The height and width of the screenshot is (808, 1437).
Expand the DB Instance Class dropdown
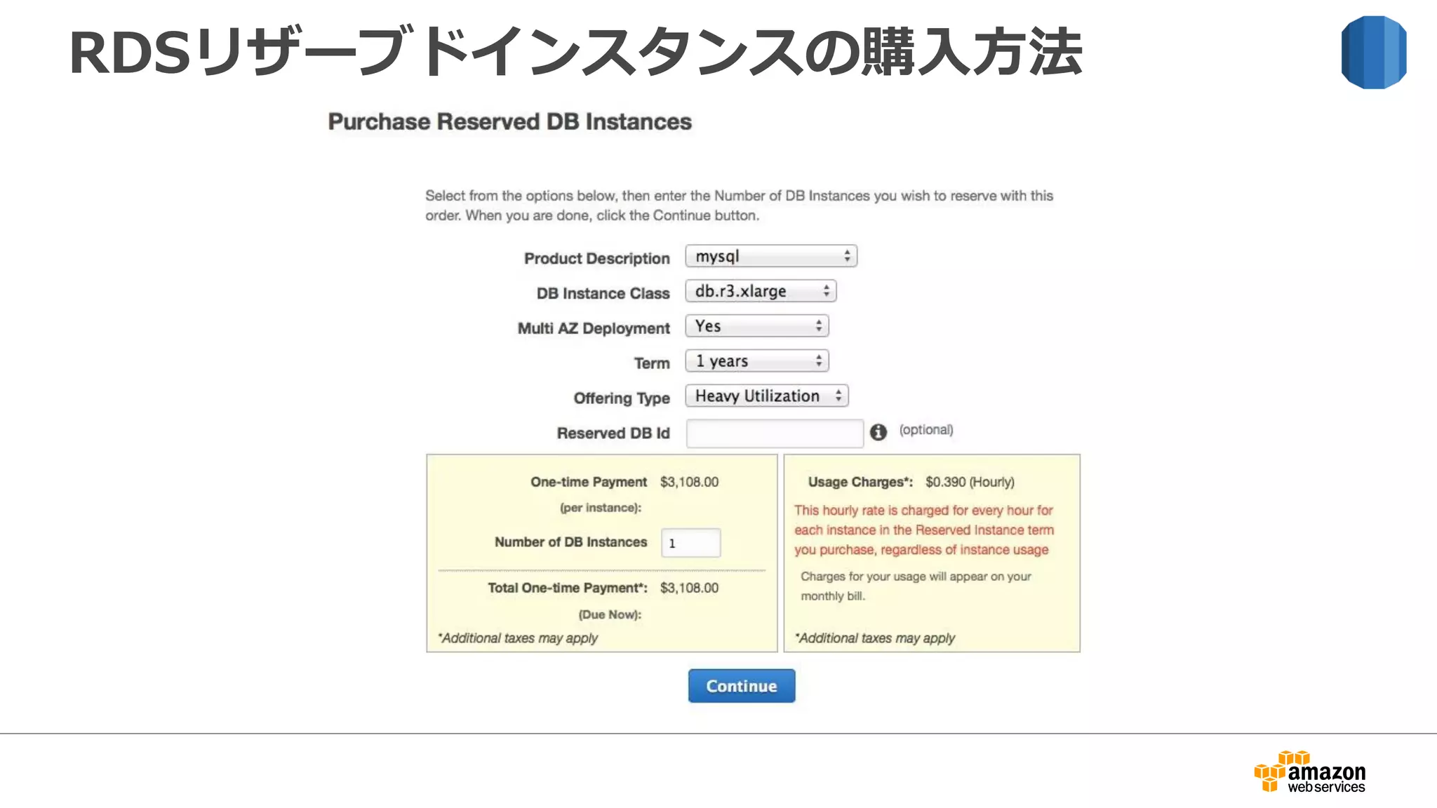pyautogui.click(x=761, y=291)
